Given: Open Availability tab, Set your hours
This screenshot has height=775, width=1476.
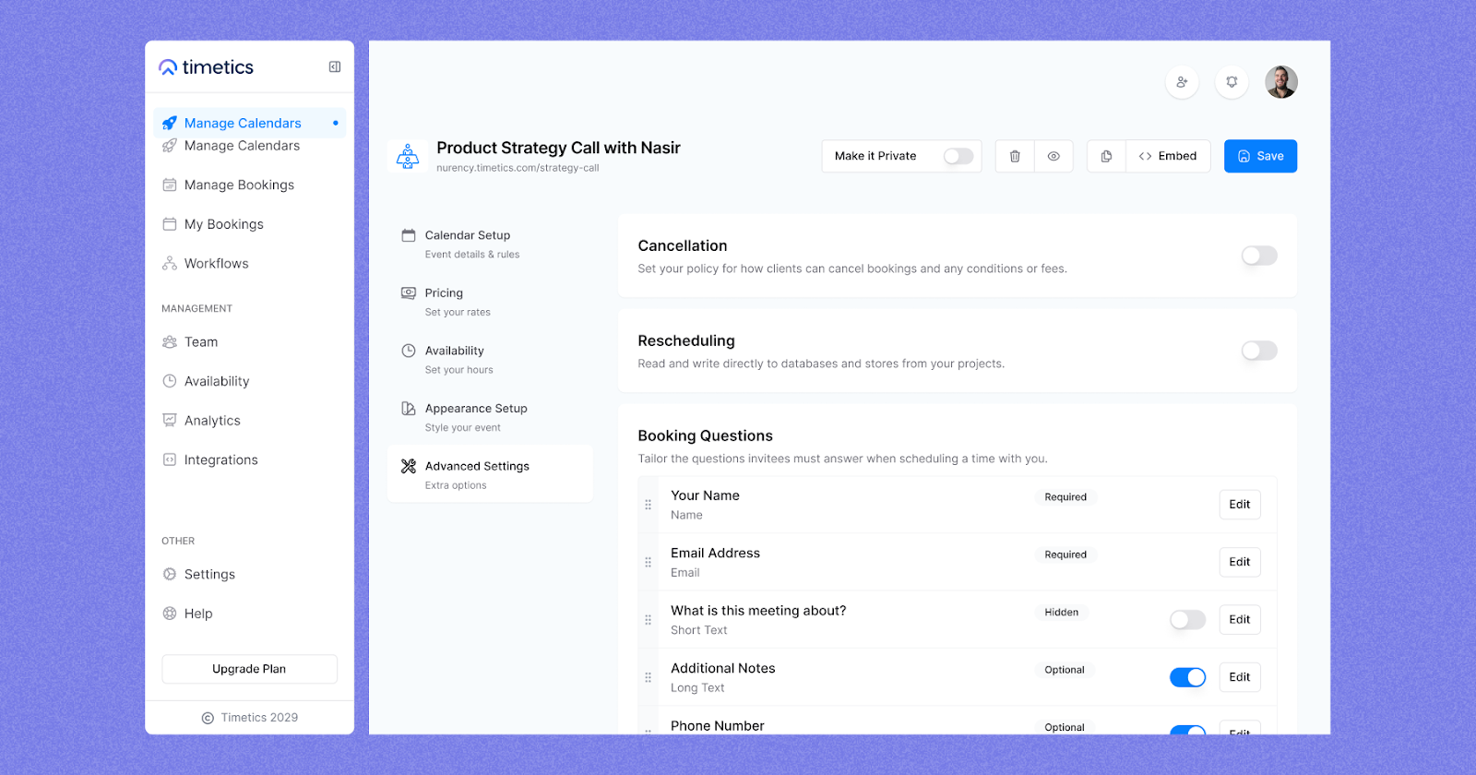Looking at the screenshot, I should pos(490,360).
